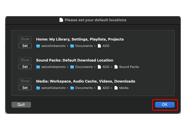Click 'Sound Packs' text at path end
The image size is (187, 133).
click(129, 67)
